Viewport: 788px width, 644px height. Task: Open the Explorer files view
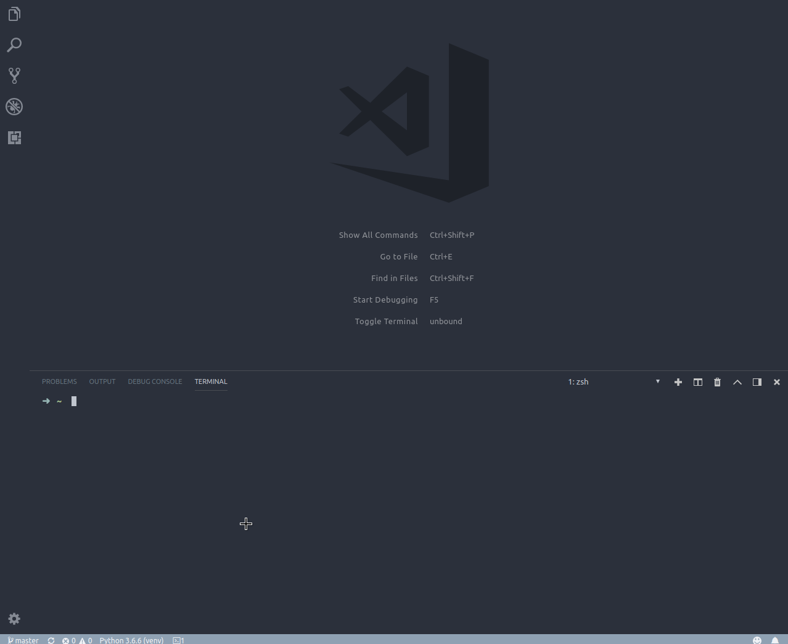(14, 14)
